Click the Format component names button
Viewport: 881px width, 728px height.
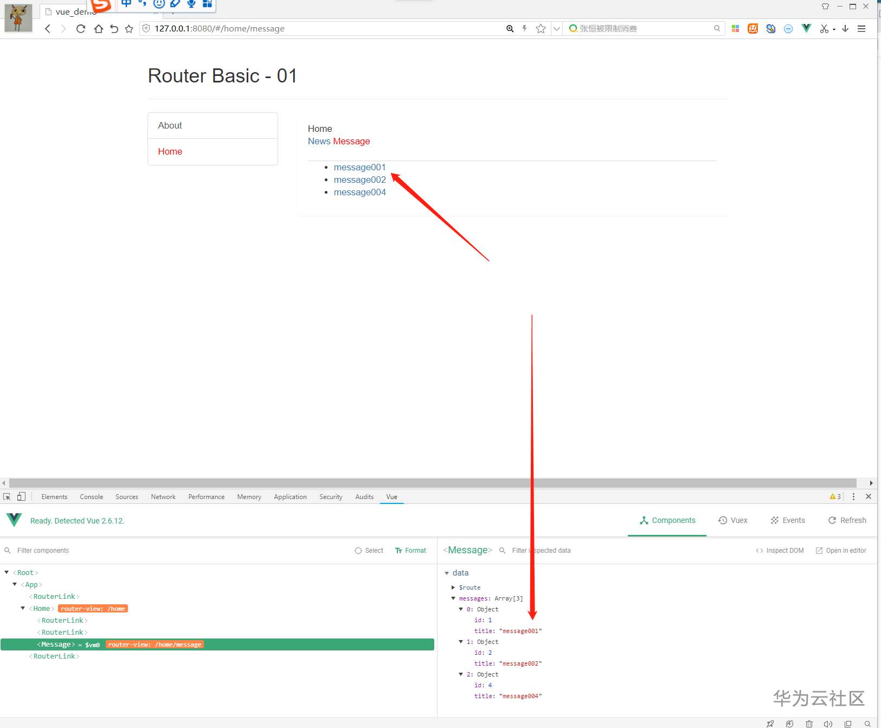point(410,551)
